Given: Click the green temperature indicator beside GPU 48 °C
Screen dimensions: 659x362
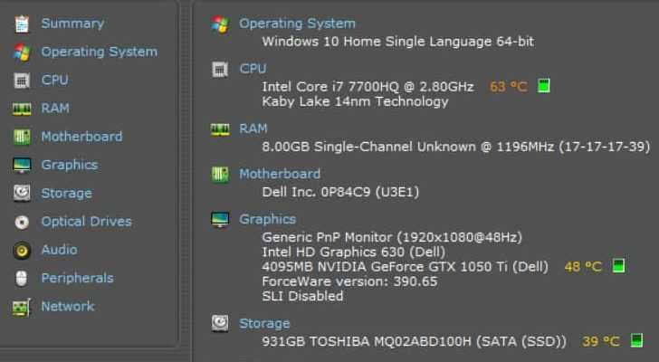Looking at the screenshot, I should 618,266.
